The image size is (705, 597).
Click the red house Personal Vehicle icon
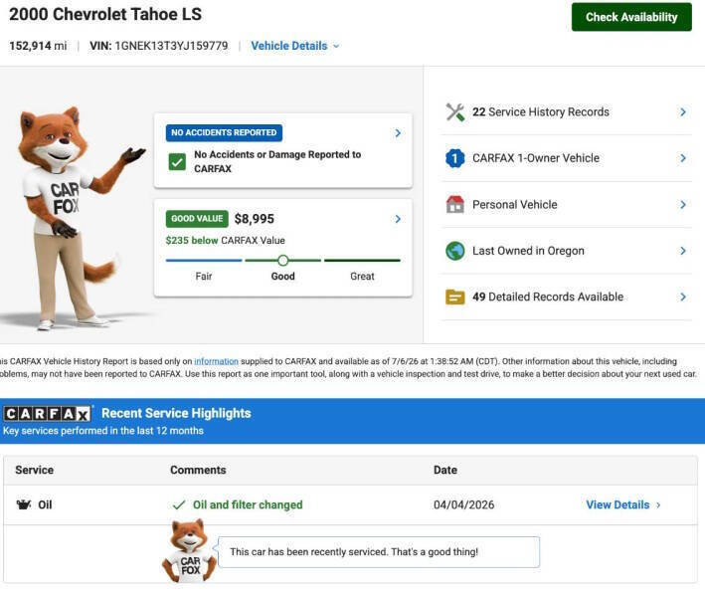454,204
